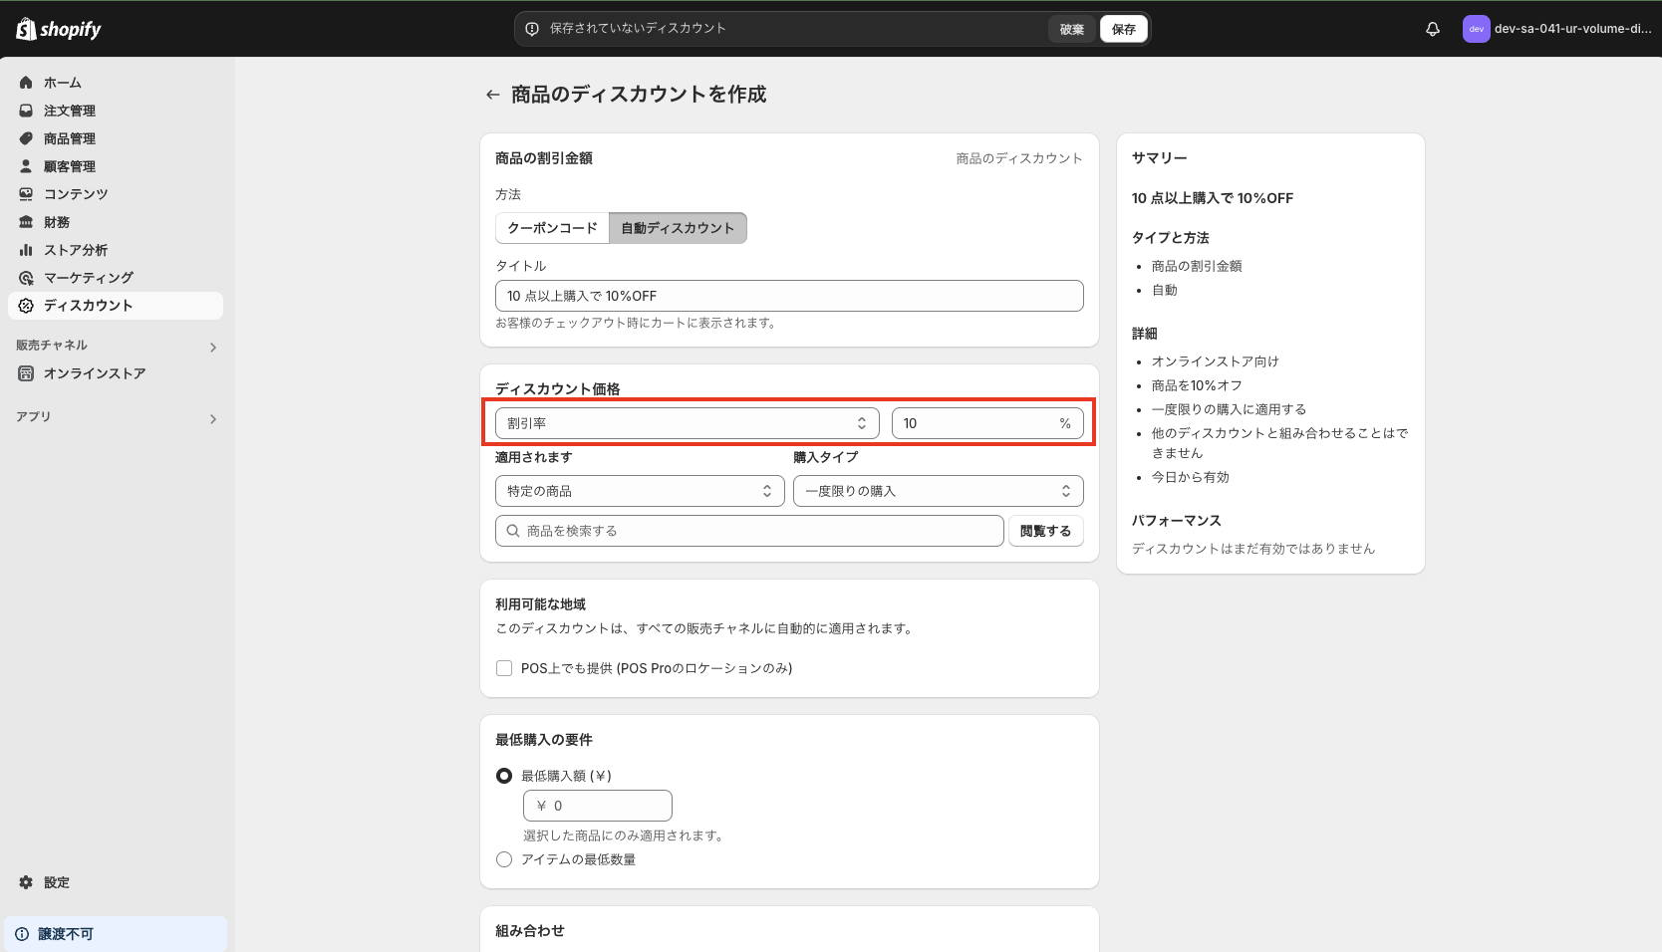
Task: Select the 最低購入額 radio option
Action: point(504,775)
